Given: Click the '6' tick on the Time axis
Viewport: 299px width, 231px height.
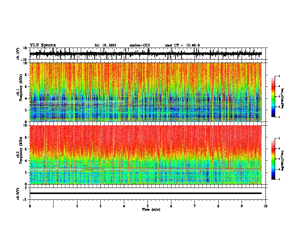Looking at the screenshot, I should (x=171, y=206).
